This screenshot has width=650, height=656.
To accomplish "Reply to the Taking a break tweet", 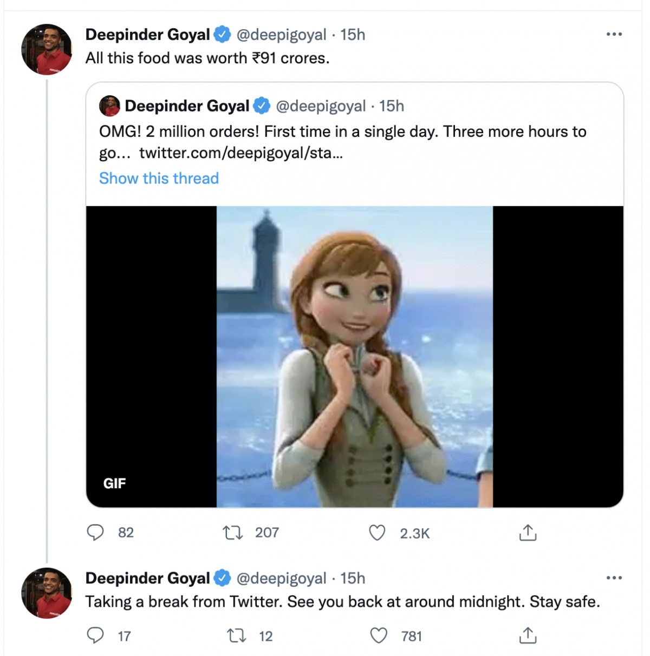I will (96, 635).
